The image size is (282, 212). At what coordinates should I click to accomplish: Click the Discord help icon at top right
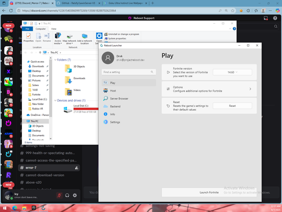[x=275, y=18]
